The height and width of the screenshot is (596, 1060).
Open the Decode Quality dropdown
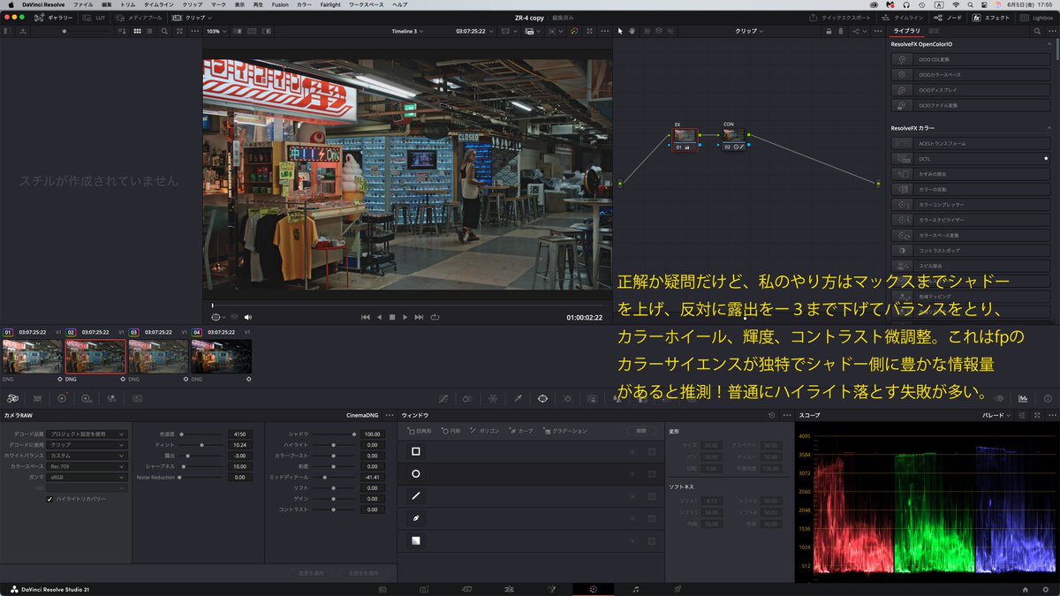click(87, 434)
